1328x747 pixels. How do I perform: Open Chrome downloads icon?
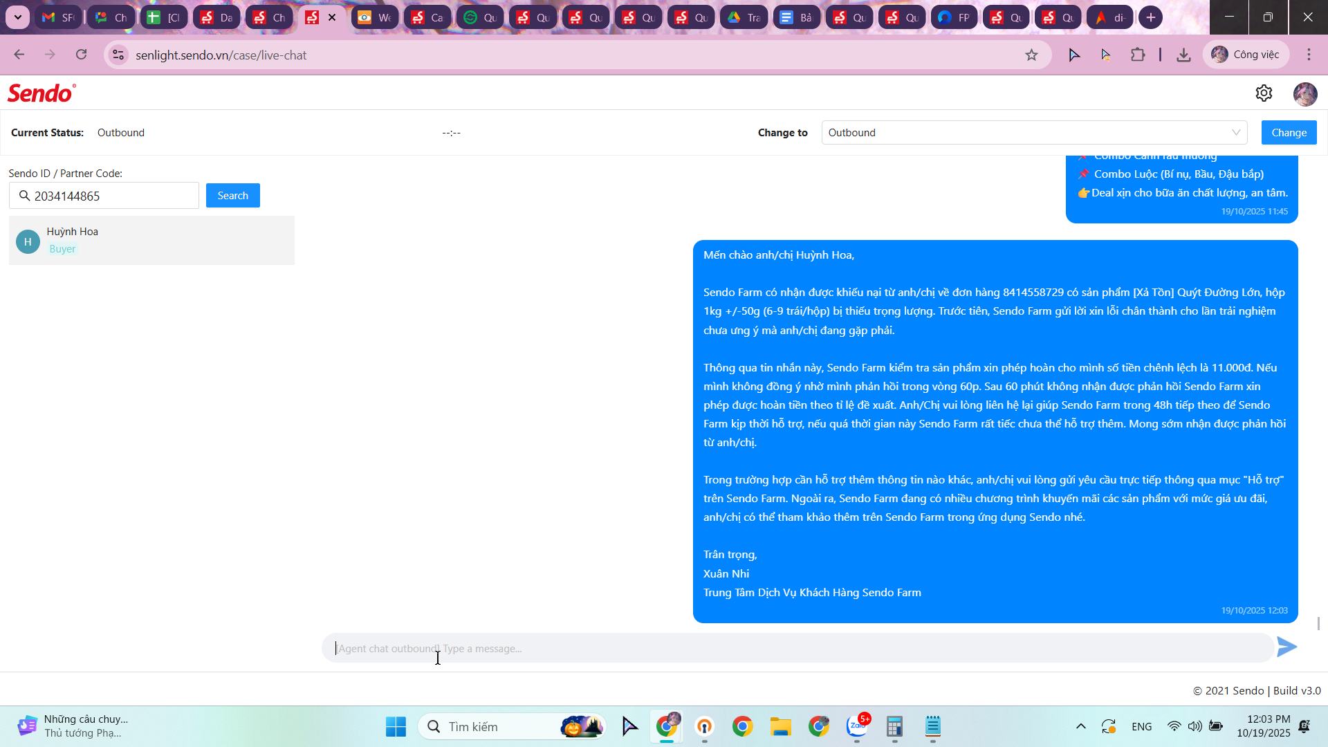click(x=1183, y=55)
